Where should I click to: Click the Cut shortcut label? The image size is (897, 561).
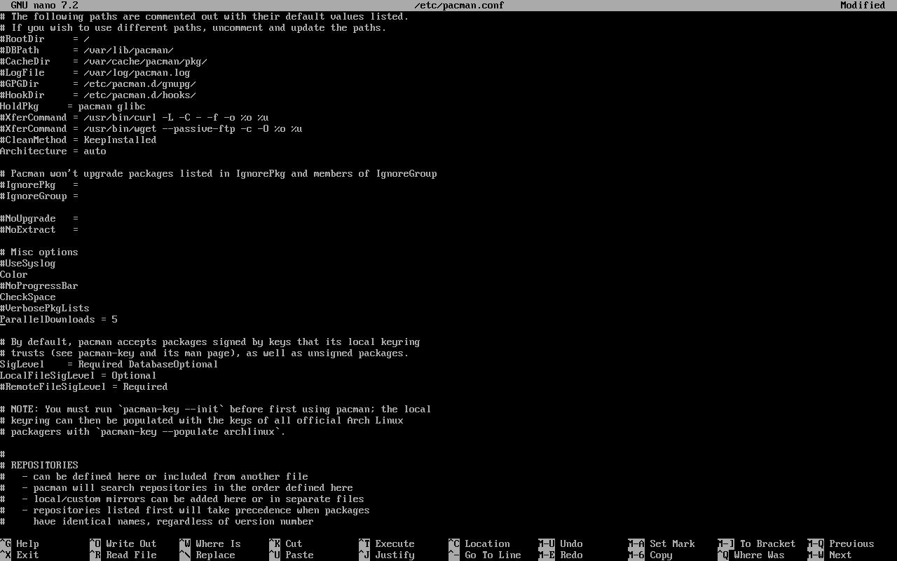click(x=294, y=543)
